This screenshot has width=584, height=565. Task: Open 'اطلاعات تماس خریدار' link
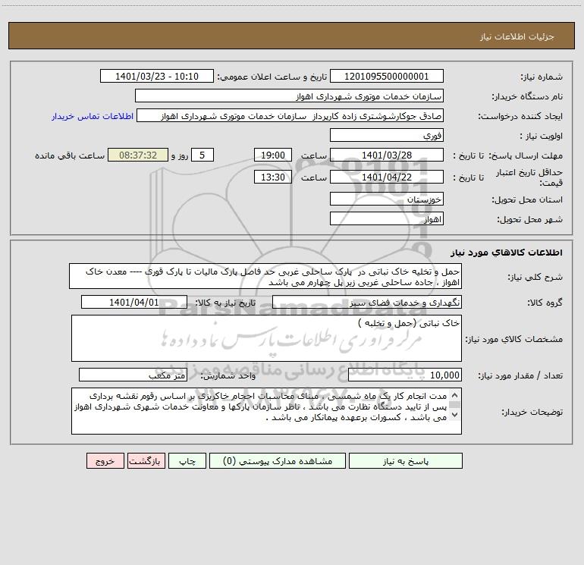[x=93, y=116]
